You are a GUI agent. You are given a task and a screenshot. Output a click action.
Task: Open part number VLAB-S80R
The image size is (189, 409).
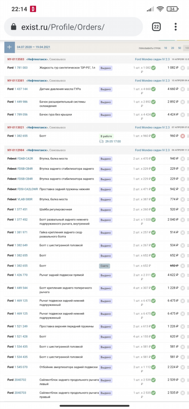coord(25,199)
